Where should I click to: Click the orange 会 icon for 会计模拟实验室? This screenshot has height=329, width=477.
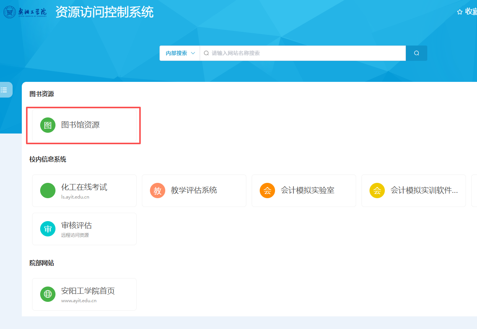(267, 191)
